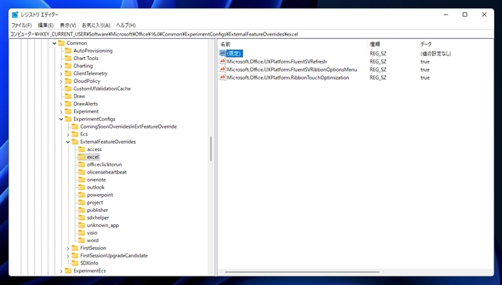Expand the ExperimentEcs node
The image size is (502, 285).
(x=61, y=271)
